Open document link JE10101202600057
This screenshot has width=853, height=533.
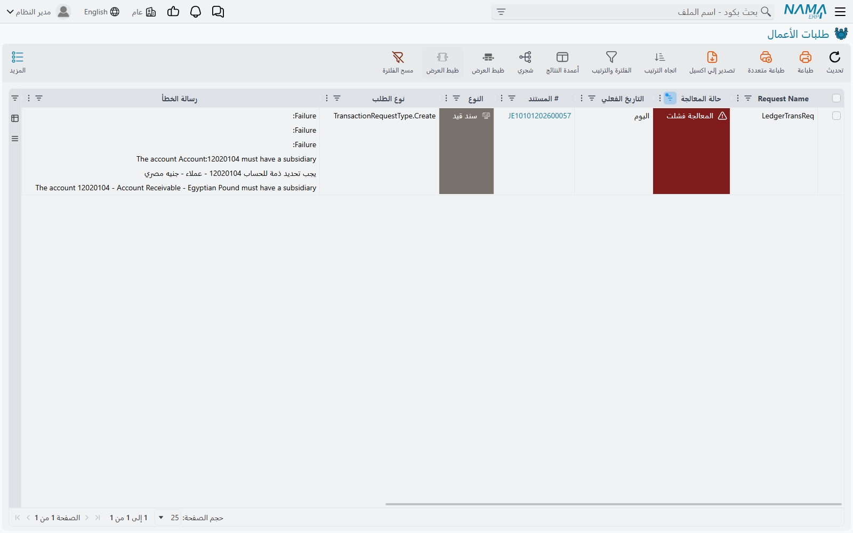[539, 116]
